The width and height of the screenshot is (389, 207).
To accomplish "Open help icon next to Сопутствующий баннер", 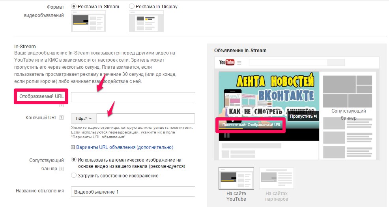I will click(62, 169).
